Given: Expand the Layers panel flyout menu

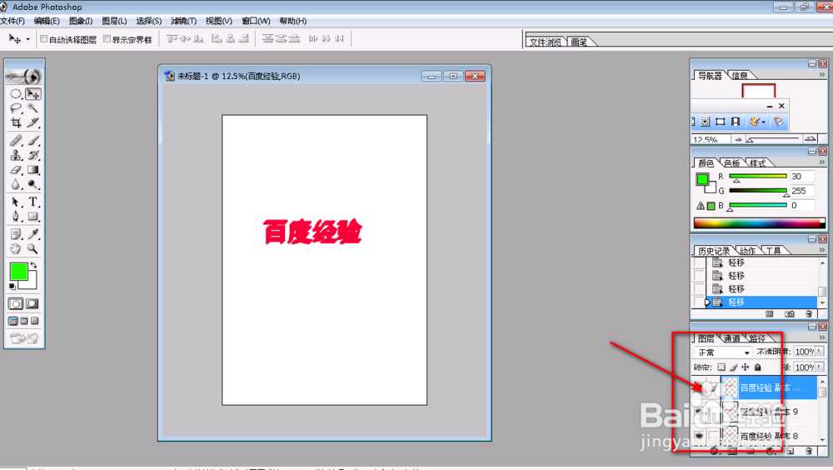Looking at the screenshot, I should [x=822, y=338].
